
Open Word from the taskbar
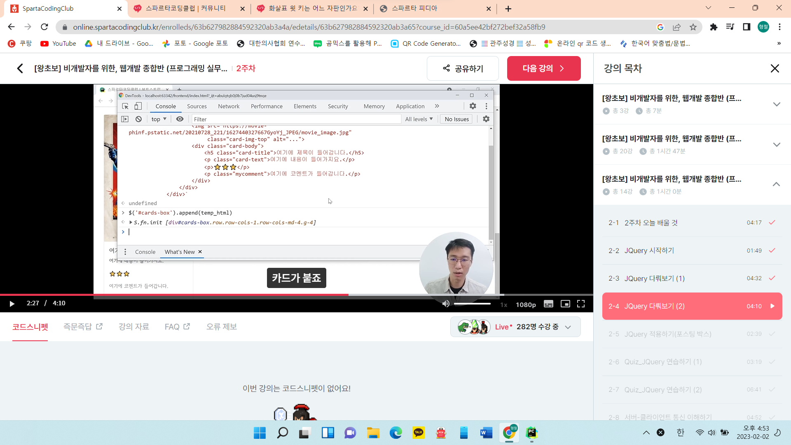(487, 433)
